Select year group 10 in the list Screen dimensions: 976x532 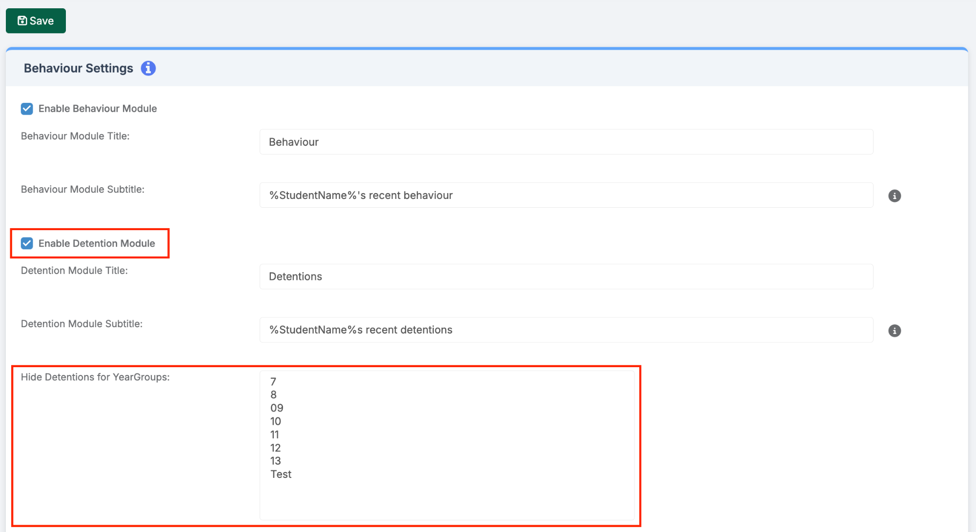(276, 421)
